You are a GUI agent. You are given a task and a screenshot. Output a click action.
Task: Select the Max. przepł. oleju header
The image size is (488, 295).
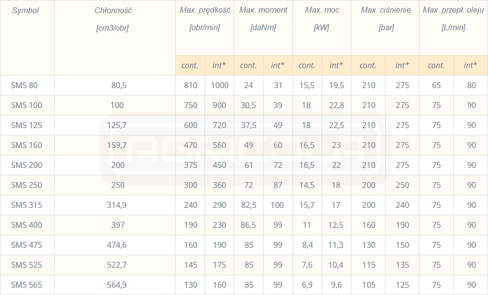[x=453, y=10]
